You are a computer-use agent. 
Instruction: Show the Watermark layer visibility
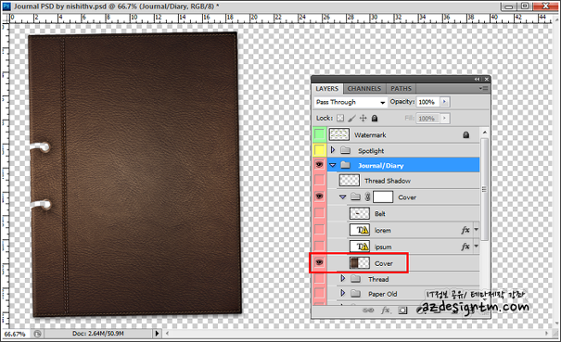tap(319, 134)
